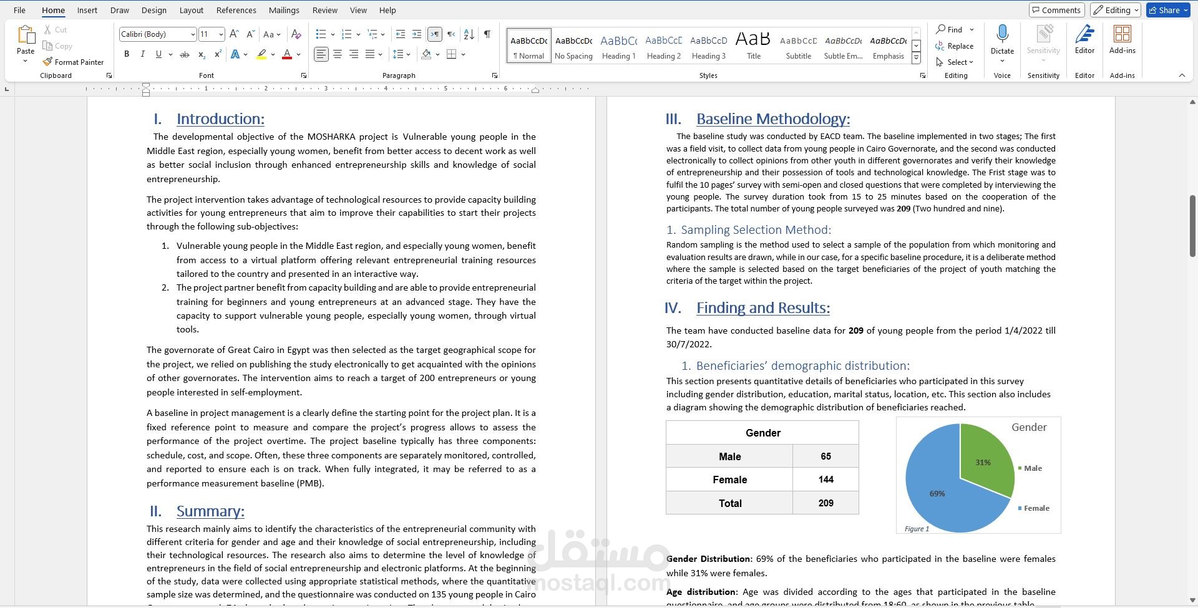Toggle left-to-right text direction

tap(435, 34)
